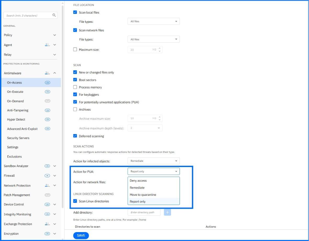Click the SAVE button
The image size is (309, 241).
(x=81, y=235)
